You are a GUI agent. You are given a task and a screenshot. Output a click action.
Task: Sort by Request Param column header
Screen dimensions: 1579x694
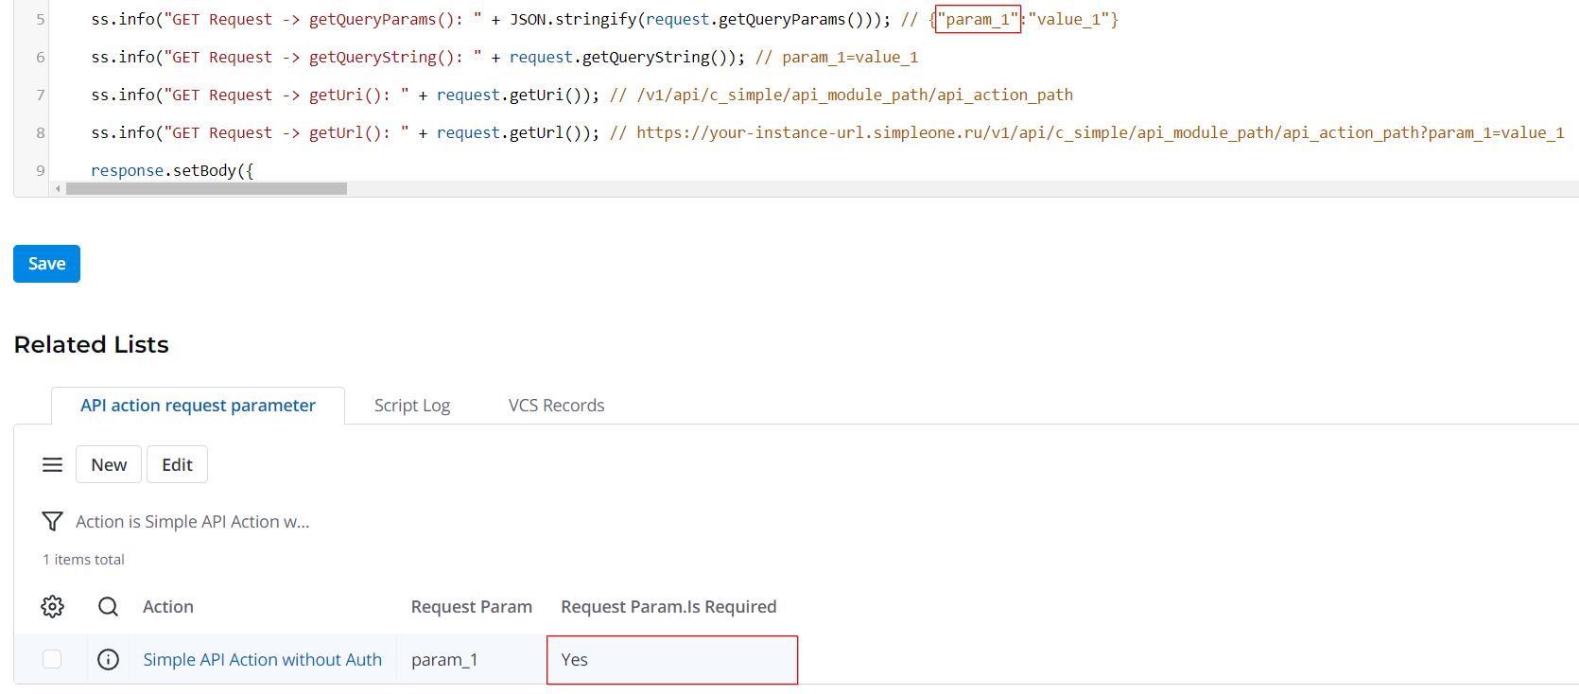pos(471,606)
